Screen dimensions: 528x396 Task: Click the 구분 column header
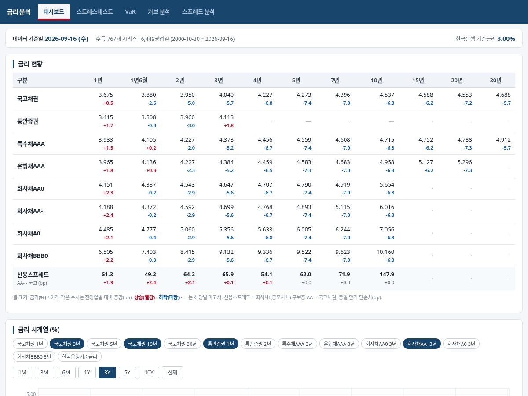(x=22, y=80)
